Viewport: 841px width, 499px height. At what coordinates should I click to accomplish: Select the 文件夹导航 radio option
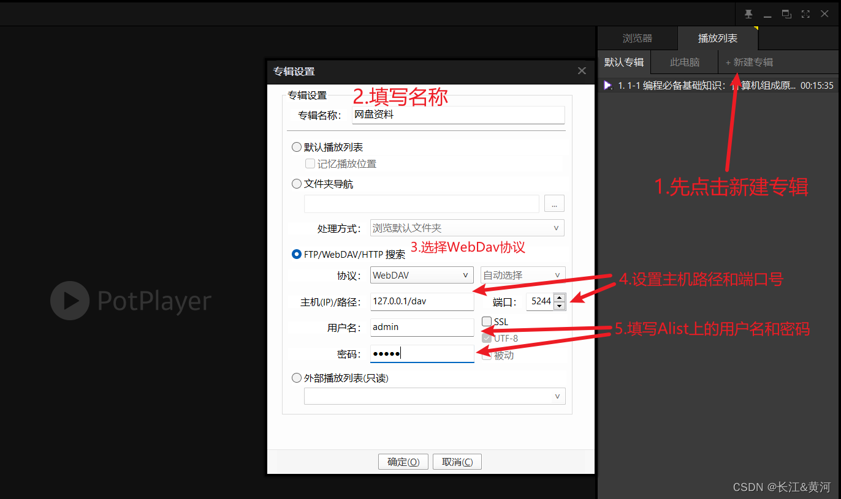(297, 184)
